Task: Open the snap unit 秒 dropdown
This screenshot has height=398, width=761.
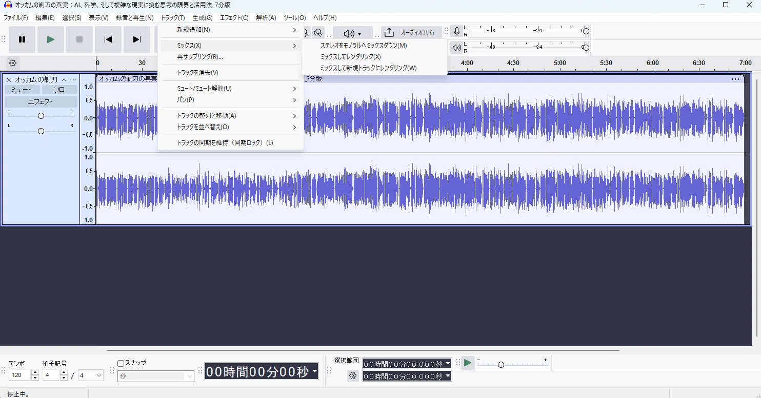Action: 156,376
